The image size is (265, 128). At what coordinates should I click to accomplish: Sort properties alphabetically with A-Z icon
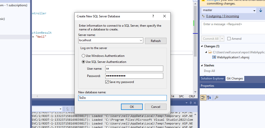tap(209, 98)
